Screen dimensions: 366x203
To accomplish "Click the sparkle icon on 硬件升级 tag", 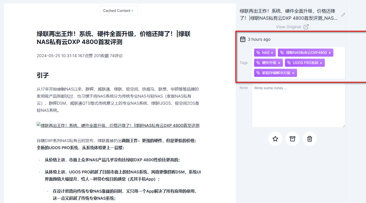I will point(258,63).
